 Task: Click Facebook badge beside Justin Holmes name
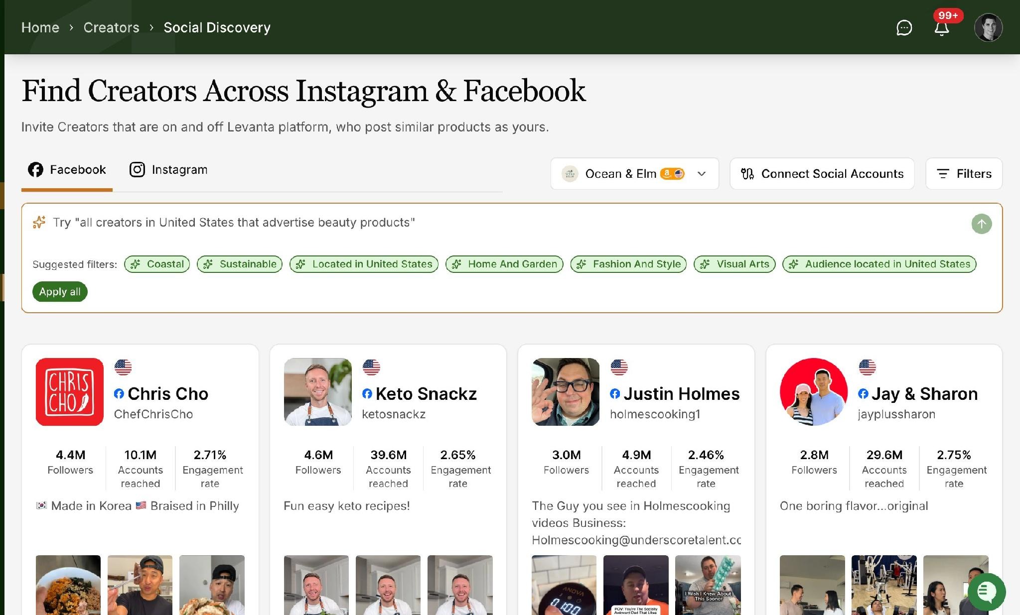coord(615,394)
